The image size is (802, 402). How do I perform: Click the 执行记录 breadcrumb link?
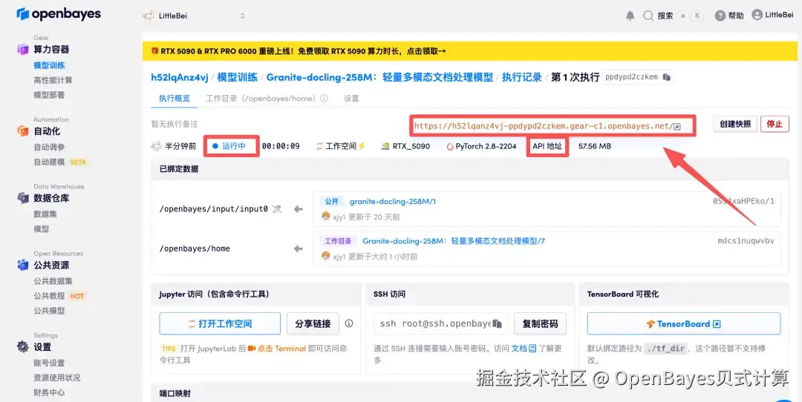[522, 77]
